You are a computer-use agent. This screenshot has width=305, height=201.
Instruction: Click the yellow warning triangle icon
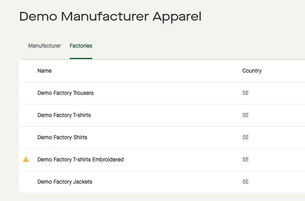[x=26, y=160]
